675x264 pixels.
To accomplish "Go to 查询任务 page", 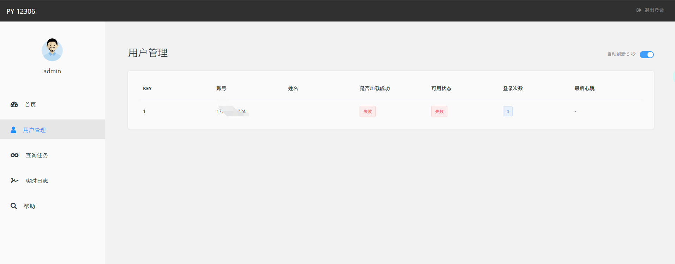I will [53, 155].
